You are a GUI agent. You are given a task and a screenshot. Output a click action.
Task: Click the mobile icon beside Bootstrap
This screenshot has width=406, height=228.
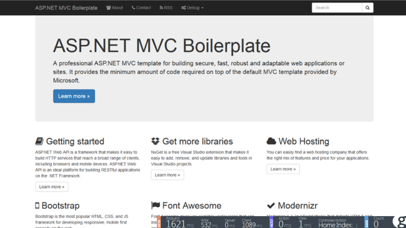[37, 206]
